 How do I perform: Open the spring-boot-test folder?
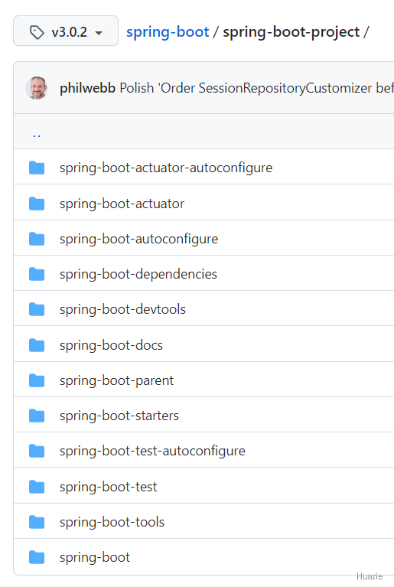click(109, 487)
